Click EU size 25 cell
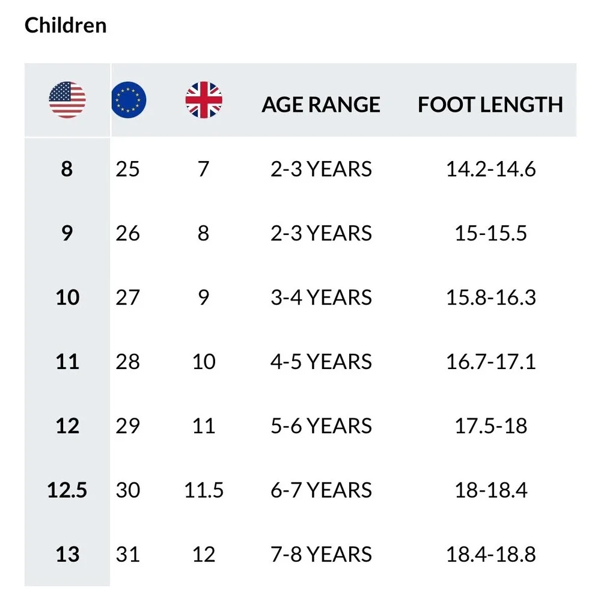Viewport: 601px width, 601px height. pyautogui.click(x=127, y=169)
